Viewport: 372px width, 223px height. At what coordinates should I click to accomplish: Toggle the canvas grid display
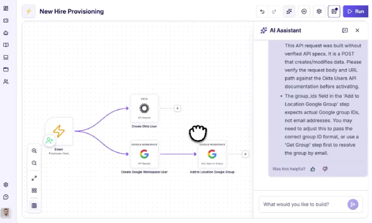coord(34,206)
